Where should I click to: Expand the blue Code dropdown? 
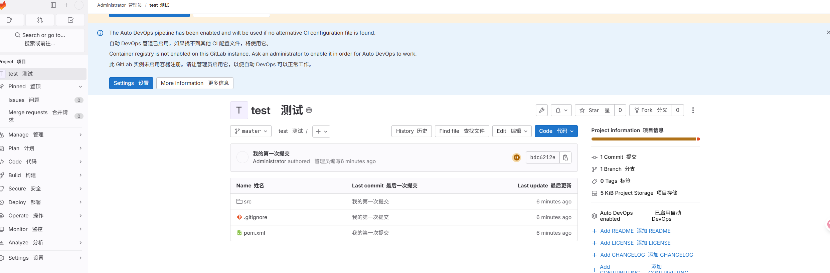tap(556, 131)
